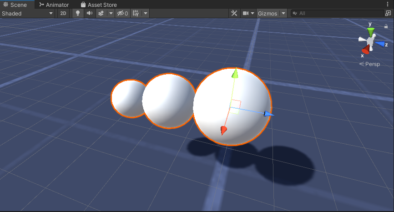Click the red X axis cone
The width and height of the screenshot is (394, 212).
(365, 49)
